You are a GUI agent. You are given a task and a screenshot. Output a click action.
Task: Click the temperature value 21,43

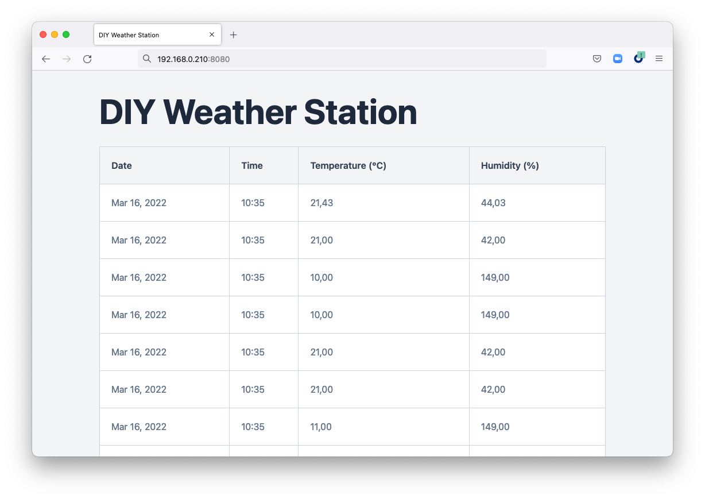[321, 203]
